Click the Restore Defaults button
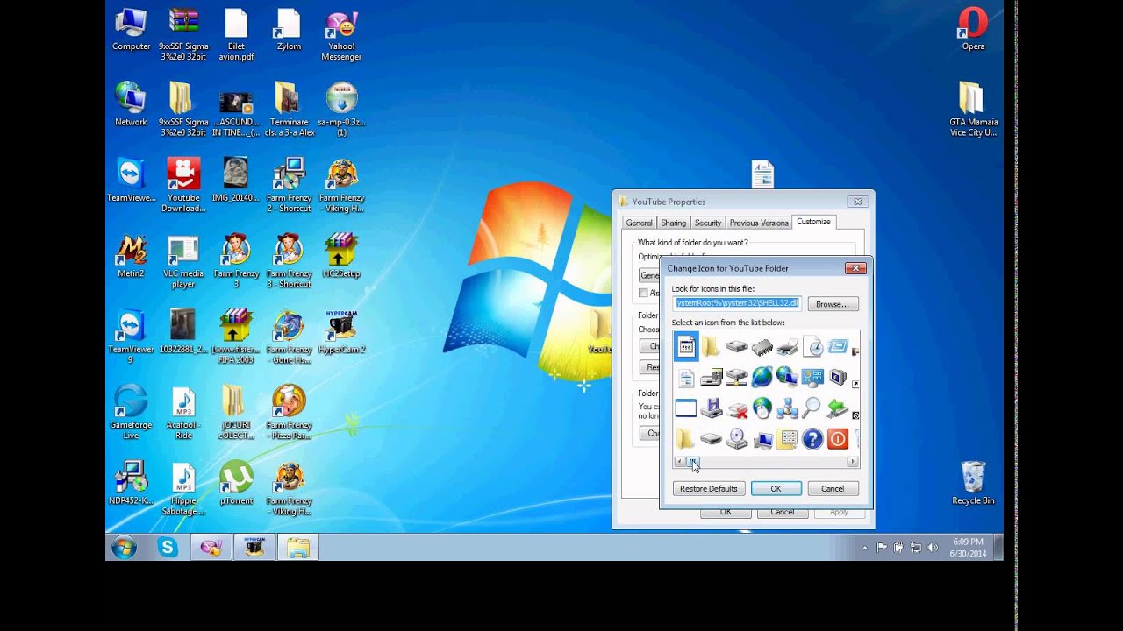Viewport: 1123px width, 631px height. pos(708,489)
